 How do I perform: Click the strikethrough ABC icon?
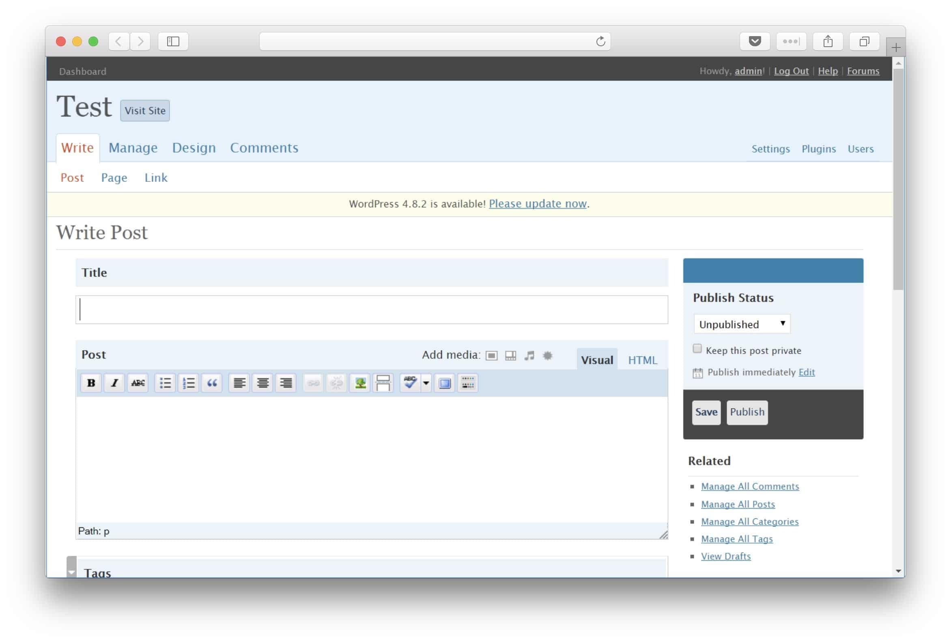[x=138, y=383]
